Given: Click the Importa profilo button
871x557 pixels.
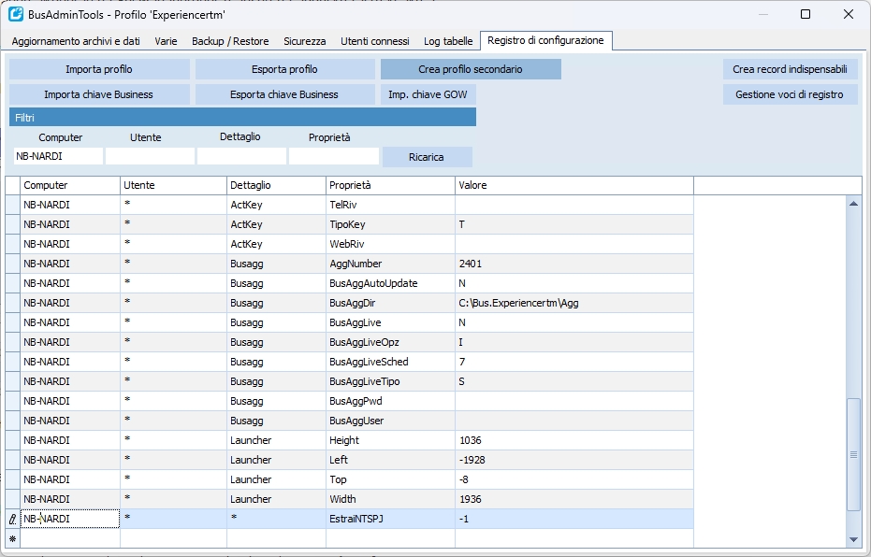Looking at the screenshot, I should point(99,69).
